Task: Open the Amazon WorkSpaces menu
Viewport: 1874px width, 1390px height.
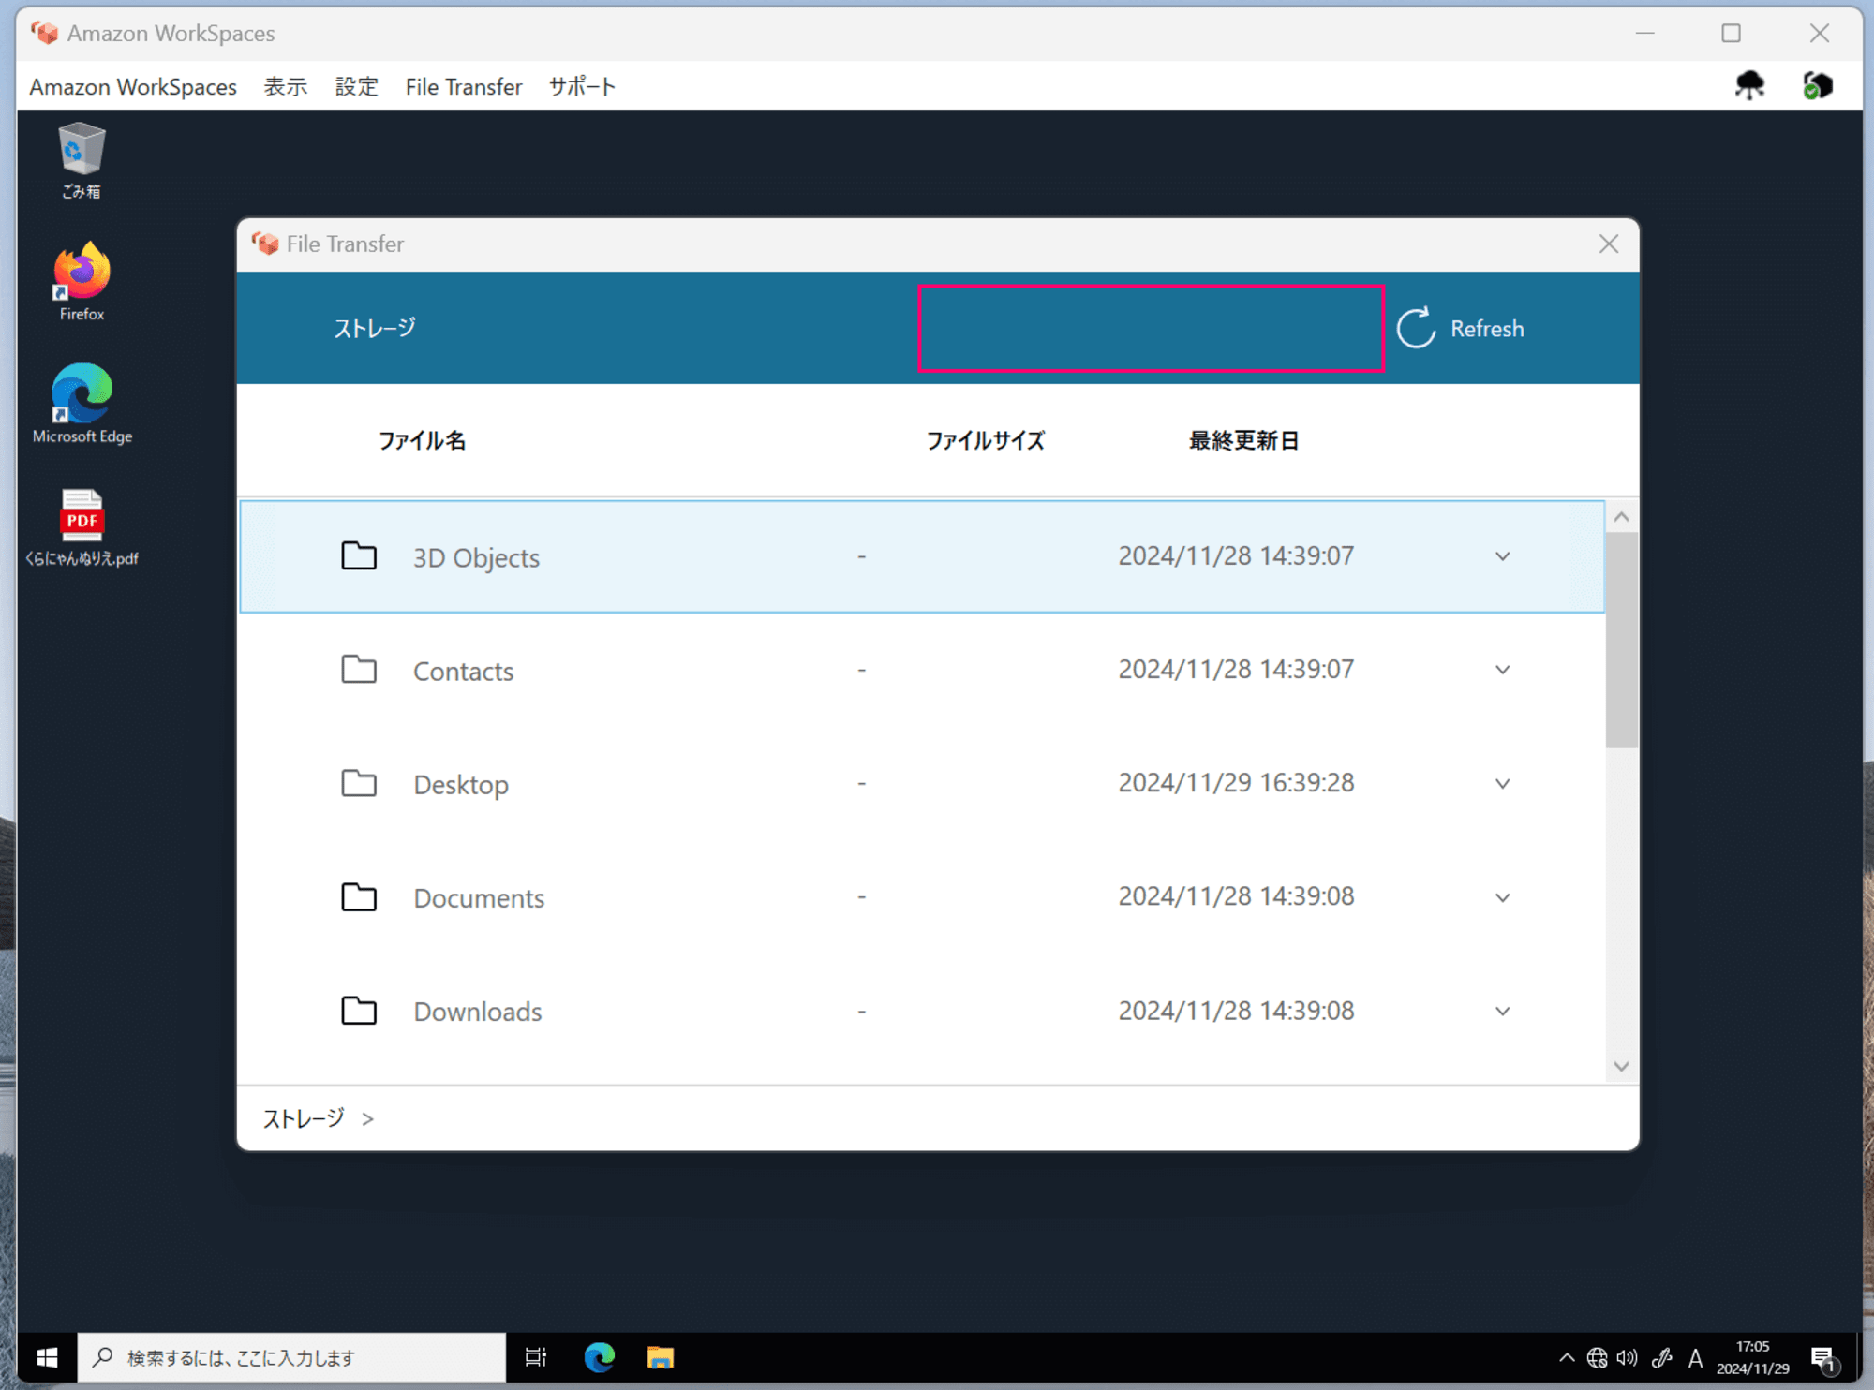Action: click(133, 86)
